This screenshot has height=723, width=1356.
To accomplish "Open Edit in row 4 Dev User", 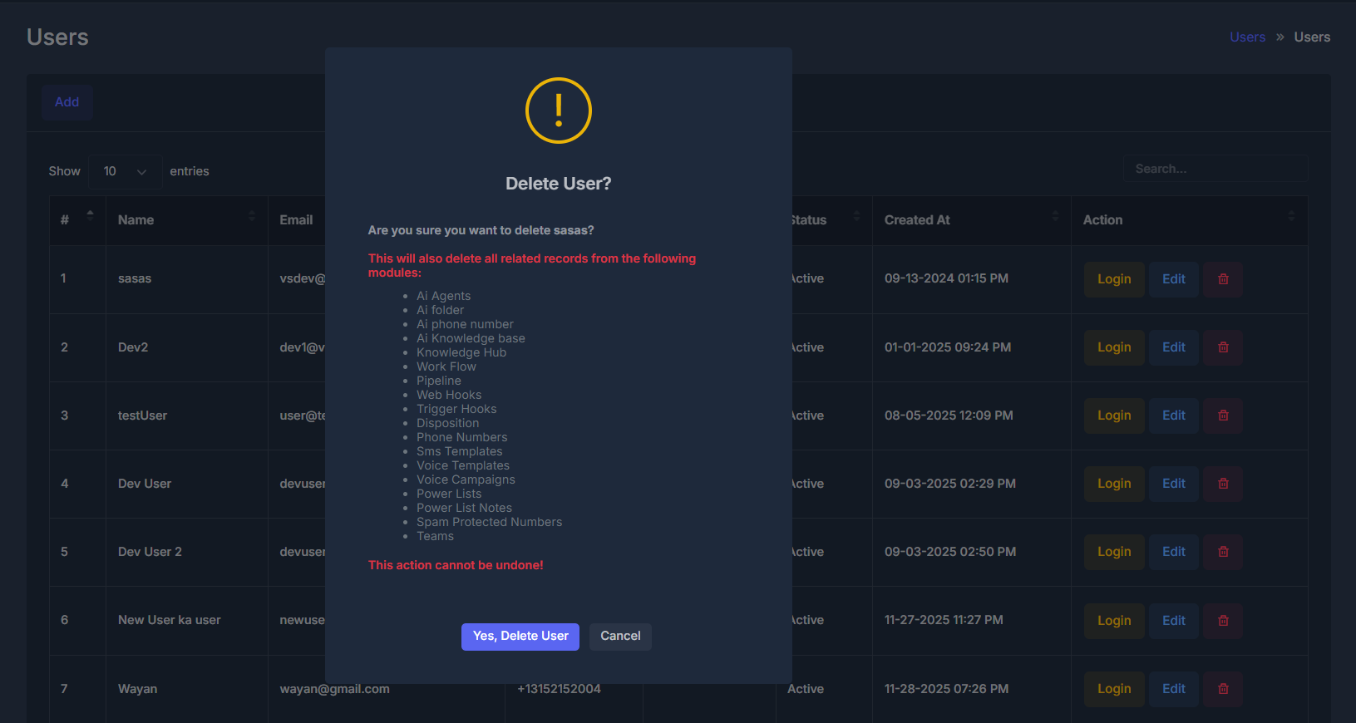I will [x=1174, y=484].
